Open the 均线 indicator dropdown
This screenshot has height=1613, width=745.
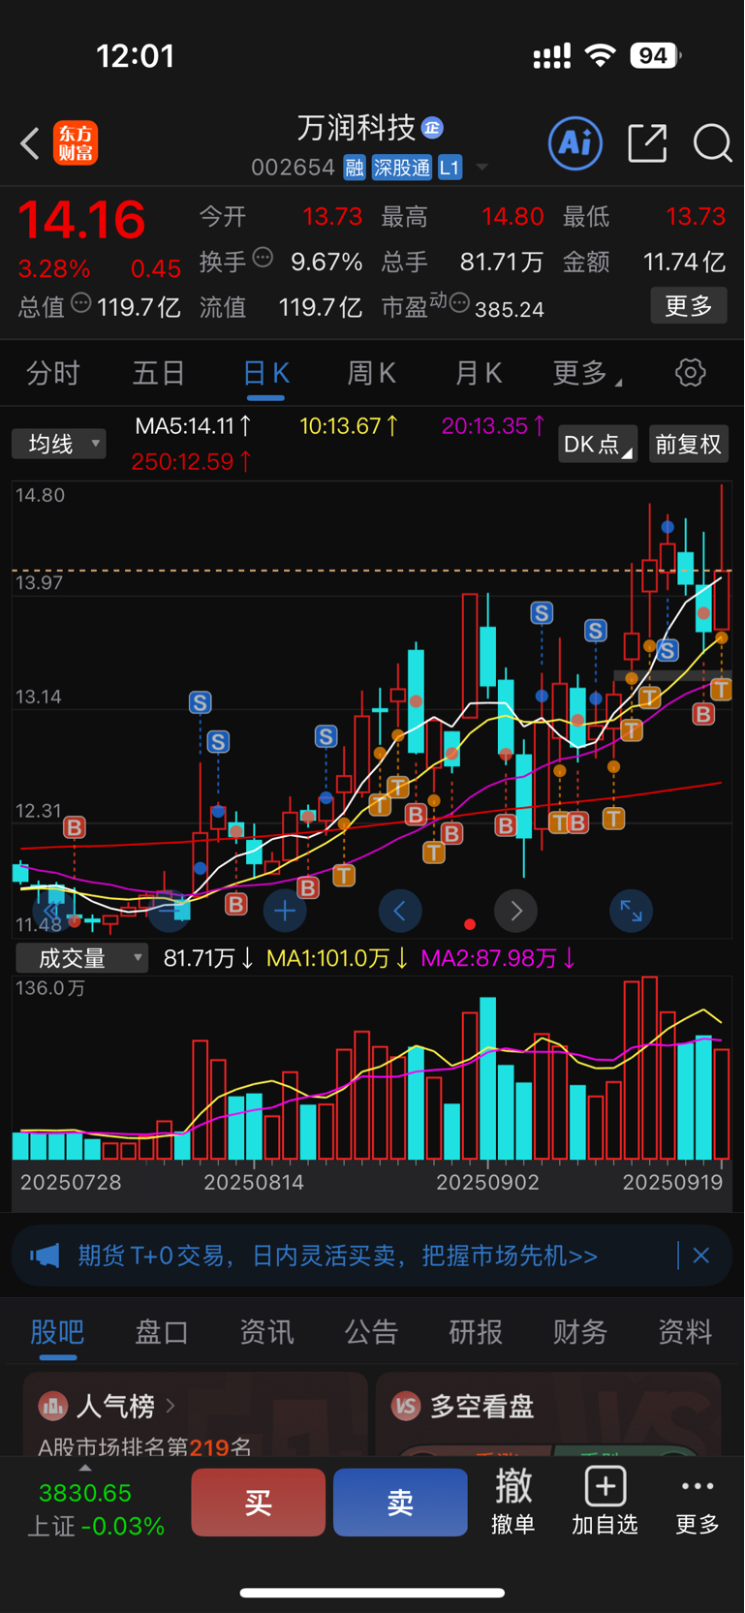tap(59, 444)
